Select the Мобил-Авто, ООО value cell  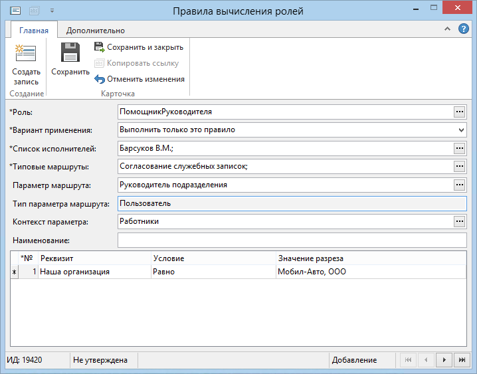(370, 272)
